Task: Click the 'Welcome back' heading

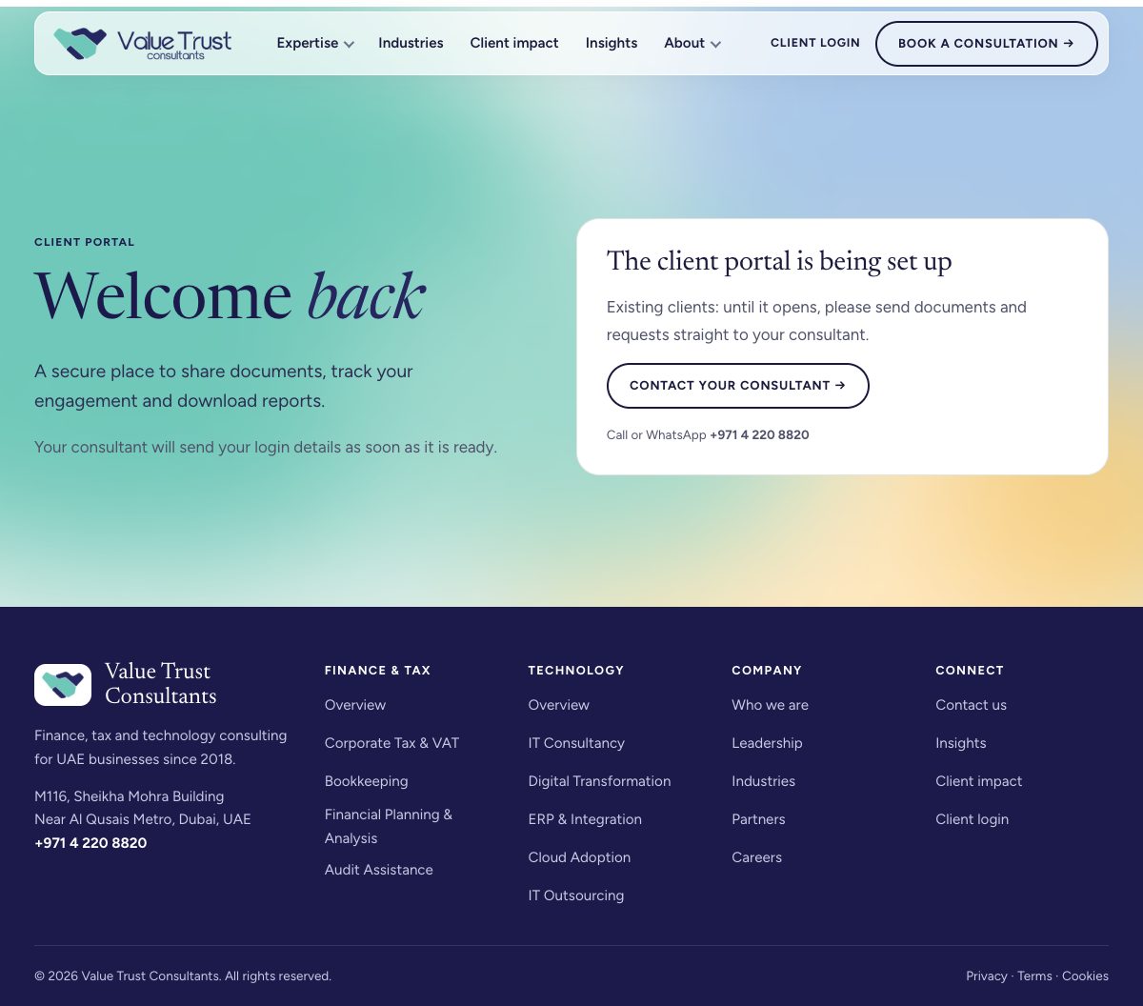Action: click(230, 295)
